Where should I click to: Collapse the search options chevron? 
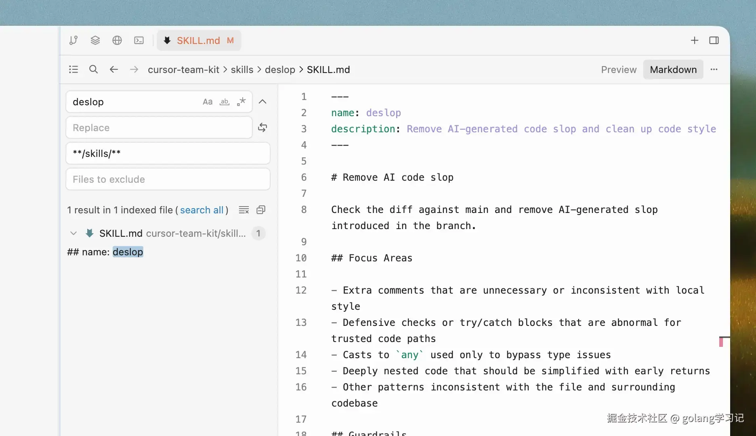click(262, 102)
